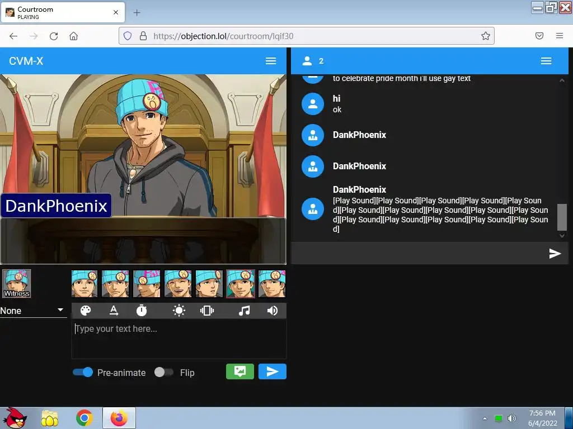Select the highlighted sixth pose thumbnail
Viewport: 573px width, 429px height.
[x=241, y=284]
